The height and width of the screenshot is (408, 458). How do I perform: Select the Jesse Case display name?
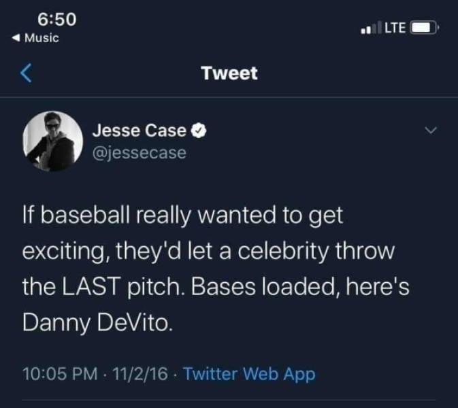[139, 131]
